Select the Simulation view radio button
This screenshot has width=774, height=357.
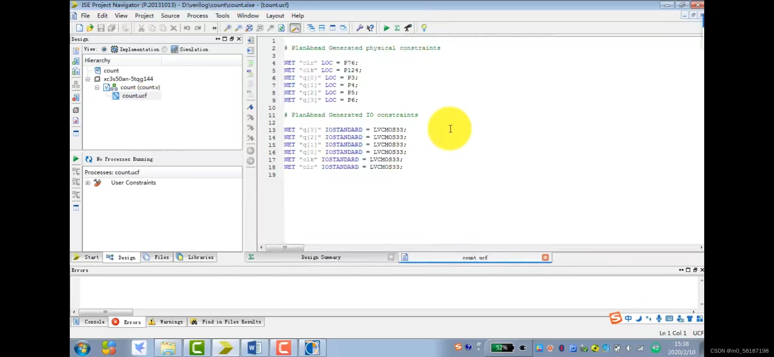[x=164, y=49]
